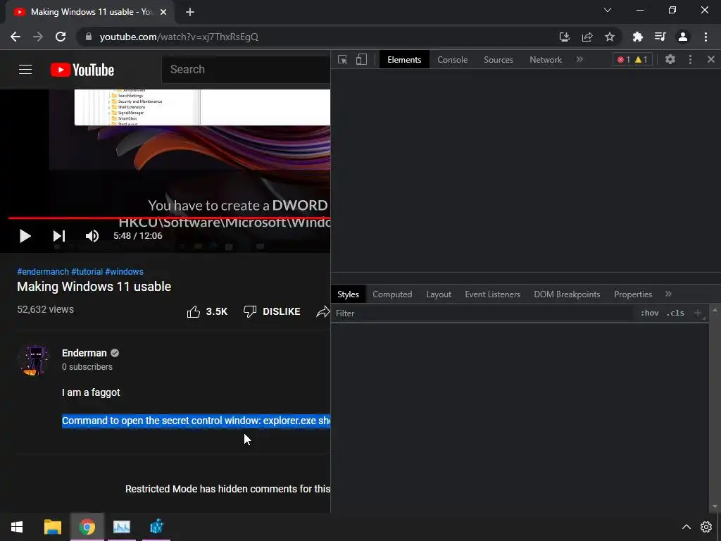Open the Chrome three-dot menu
Screen dimensions: 721x541
706,37
